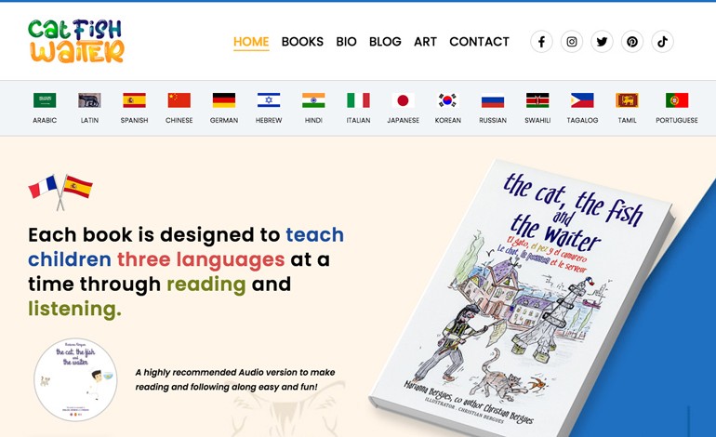Viewport: 716px width, 437px height.
Task: Click the book cover image
Action: pos(521,299)
